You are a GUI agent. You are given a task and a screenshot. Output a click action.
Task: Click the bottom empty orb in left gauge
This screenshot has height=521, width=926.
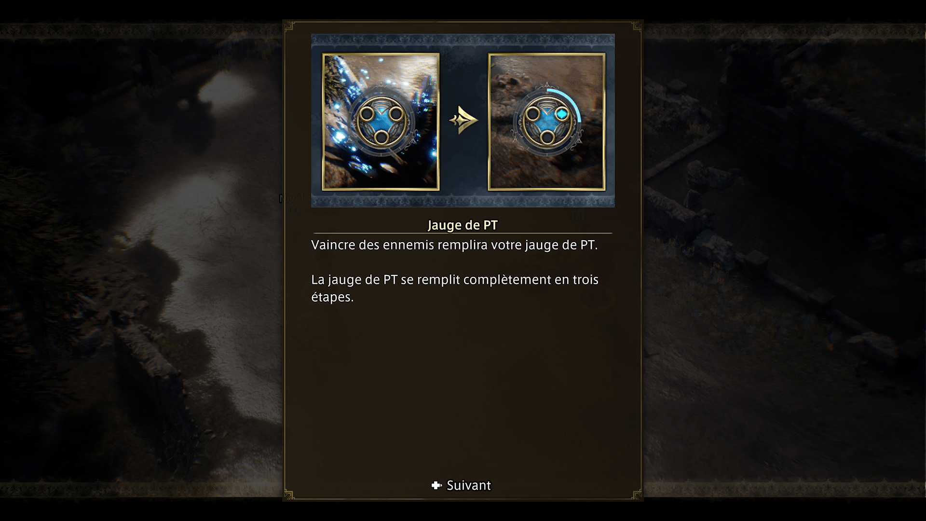pos(381,137)
